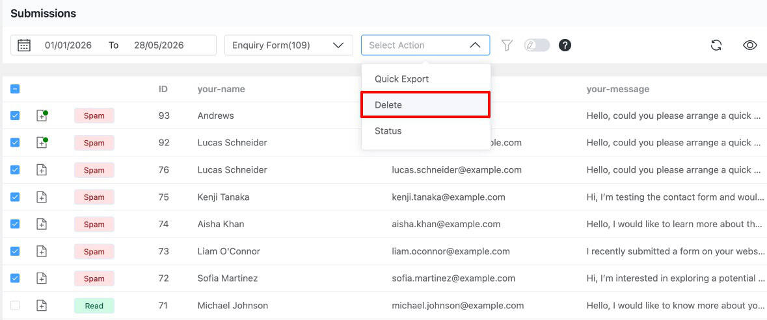Click the eye column visibility icon

[x=750, y=45]
